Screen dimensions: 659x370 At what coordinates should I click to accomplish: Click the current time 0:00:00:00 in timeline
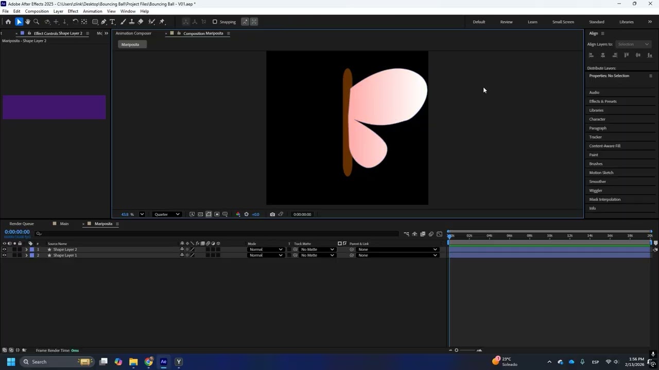pos(17,232)
